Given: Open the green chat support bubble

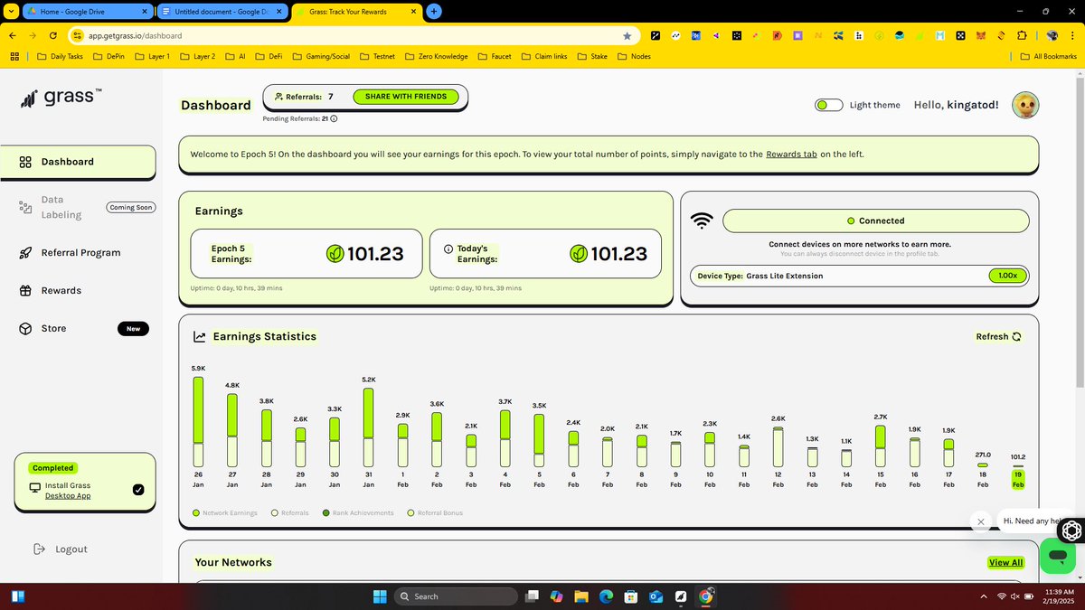Looking at the screenshot, I should 1056,557.
